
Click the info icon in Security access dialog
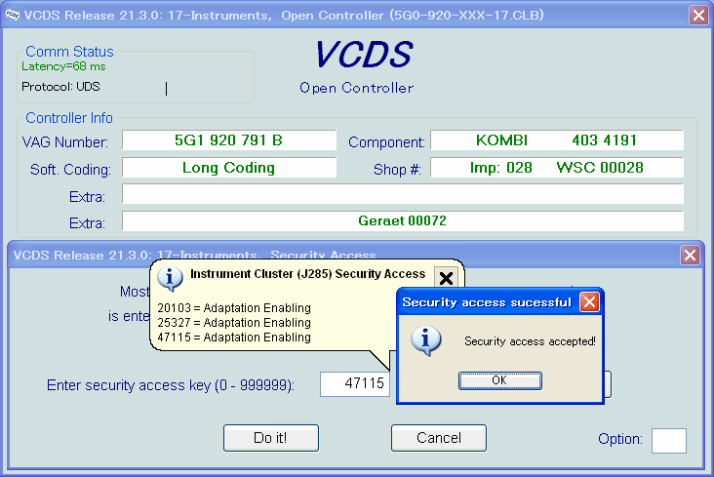(425, 339)
